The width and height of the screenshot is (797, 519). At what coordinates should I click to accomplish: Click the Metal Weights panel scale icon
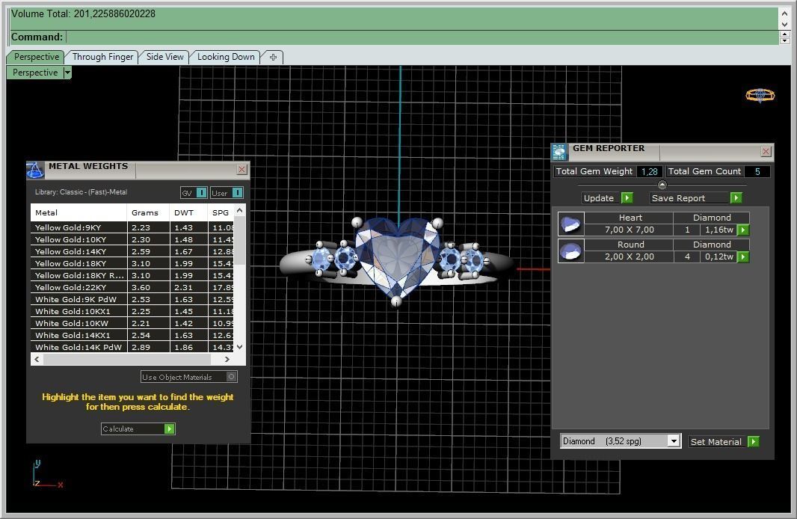35,171
